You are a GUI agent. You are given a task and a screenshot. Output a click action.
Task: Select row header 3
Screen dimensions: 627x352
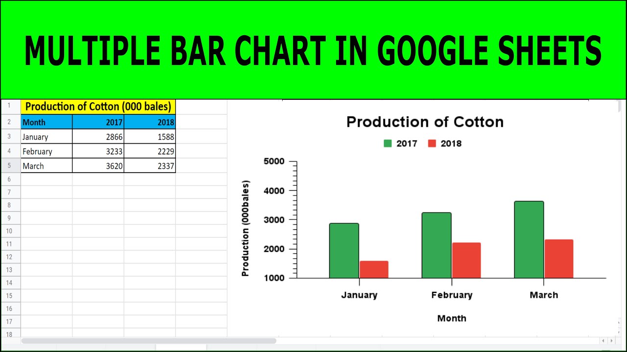coord(10,137)
